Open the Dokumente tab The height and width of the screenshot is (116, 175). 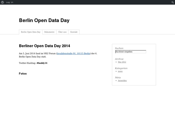[49, 32]
